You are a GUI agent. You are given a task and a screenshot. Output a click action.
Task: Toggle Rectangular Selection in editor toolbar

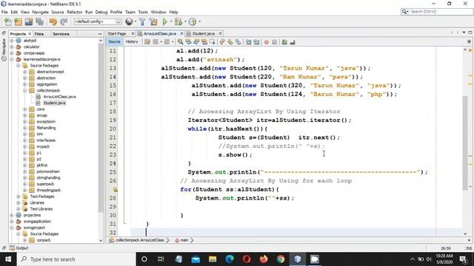[x=213, y=42]
